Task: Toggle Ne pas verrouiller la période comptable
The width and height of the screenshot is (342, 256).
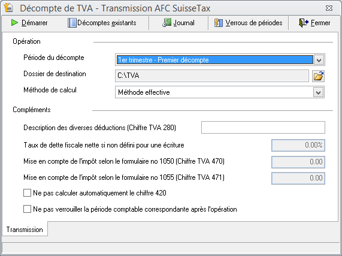Action: coord(27,209)
